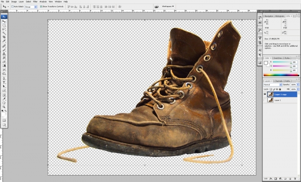Viewport: 301px width, 182px height.
Task: Toggle lock image pixels
Action: 274,89
